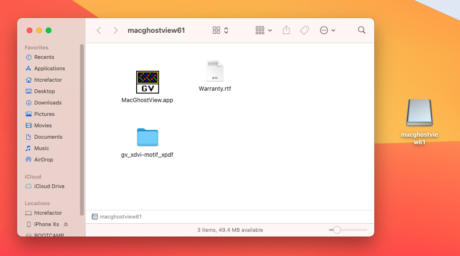Open the view style up-down chevrons
This screenshot has height=256, width=460.
[226, 30]
